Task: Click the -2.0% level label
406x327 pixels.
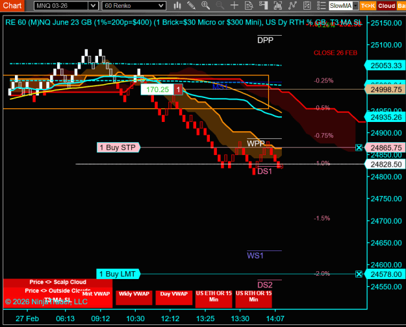Action: click(x=322, y=273)
